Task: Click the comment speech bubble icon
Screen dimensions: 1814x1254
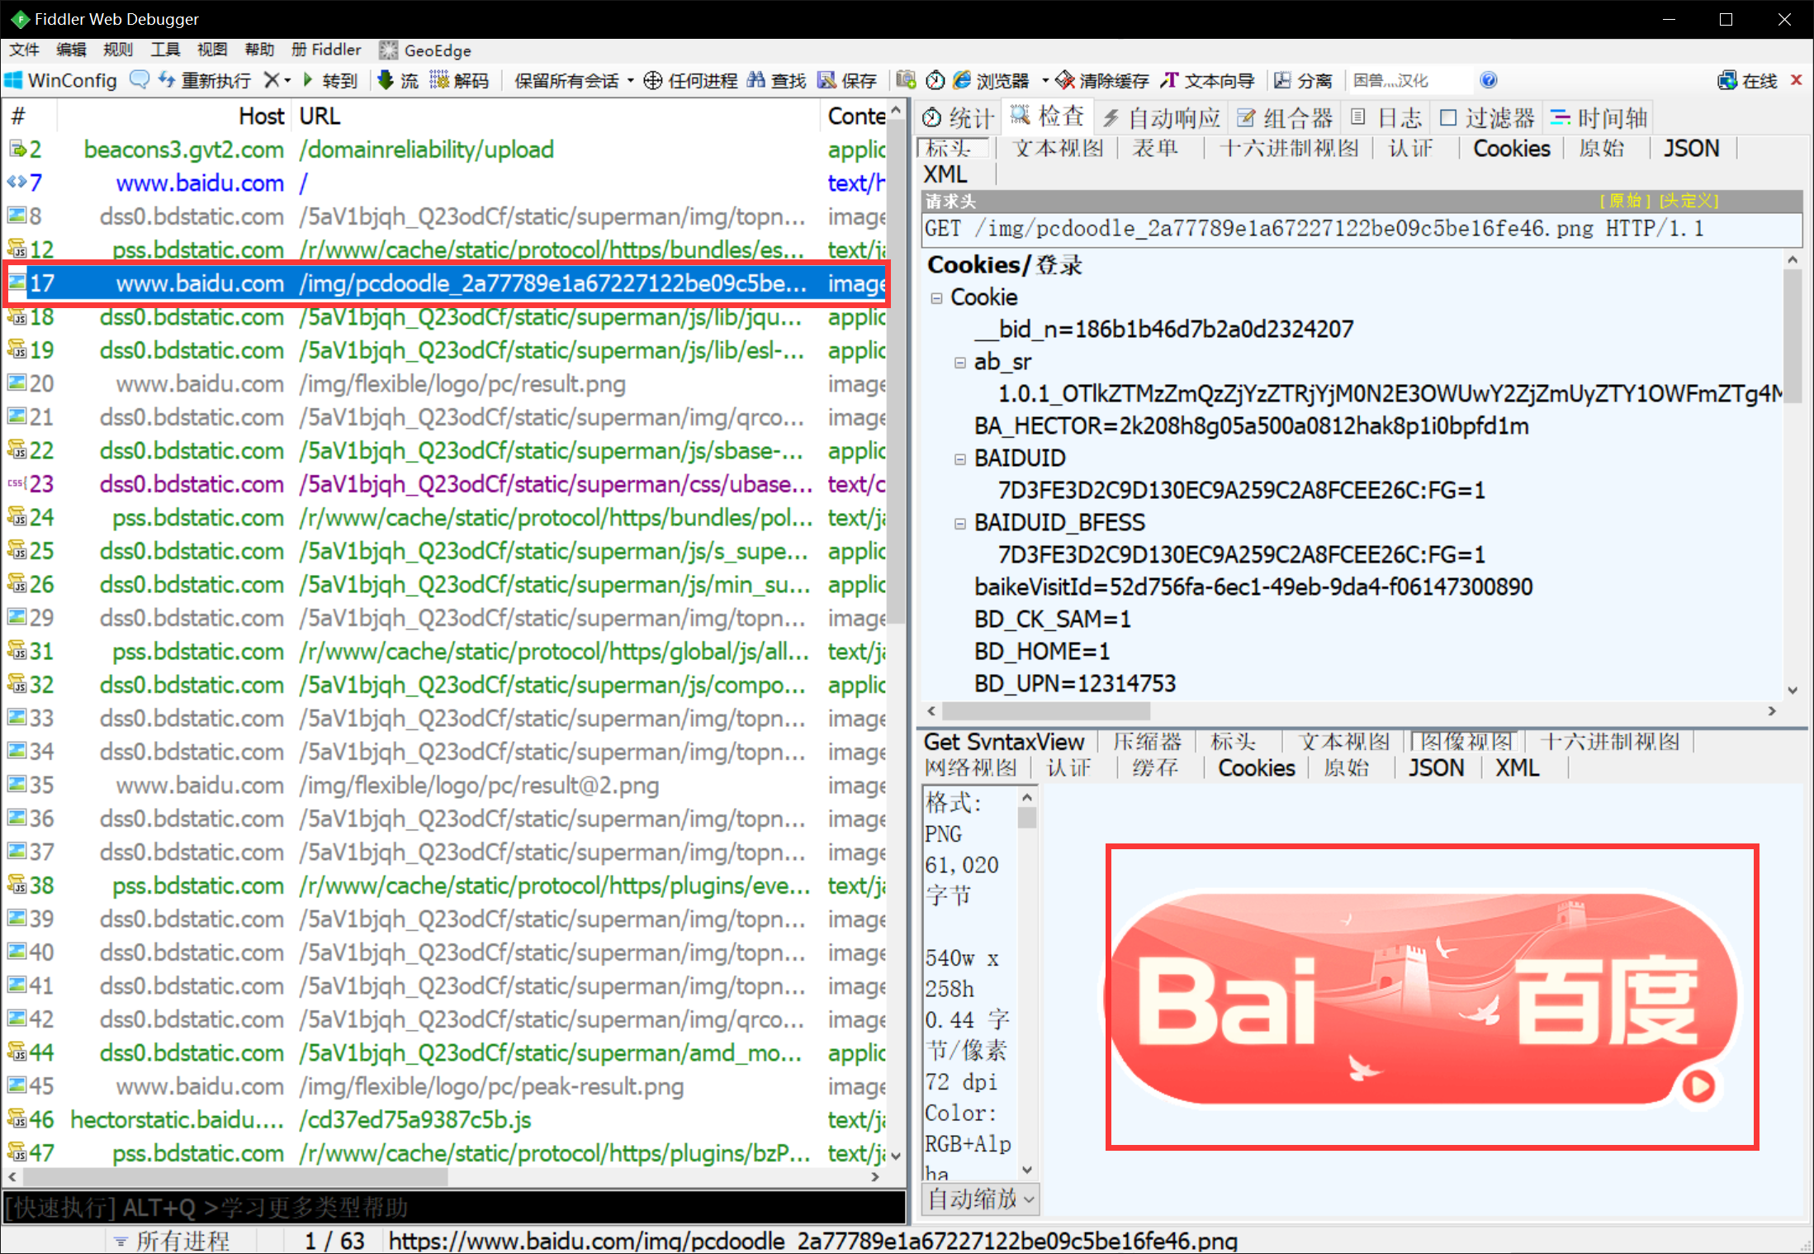Action: click(x=140, y=80)
